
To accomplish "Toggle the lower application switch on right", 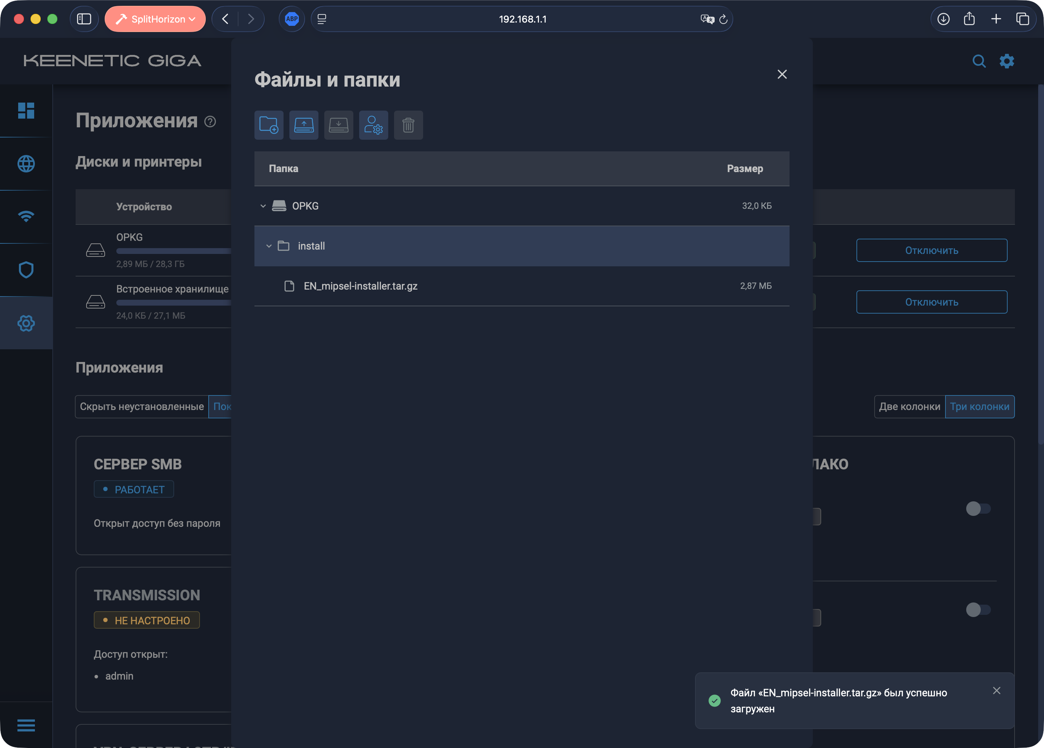I will pyautogui.click(x=978, y=609).
